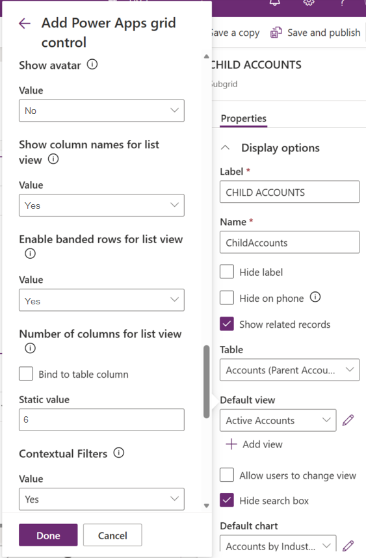Open help question mark in the top bar

[x=342, y=3]
